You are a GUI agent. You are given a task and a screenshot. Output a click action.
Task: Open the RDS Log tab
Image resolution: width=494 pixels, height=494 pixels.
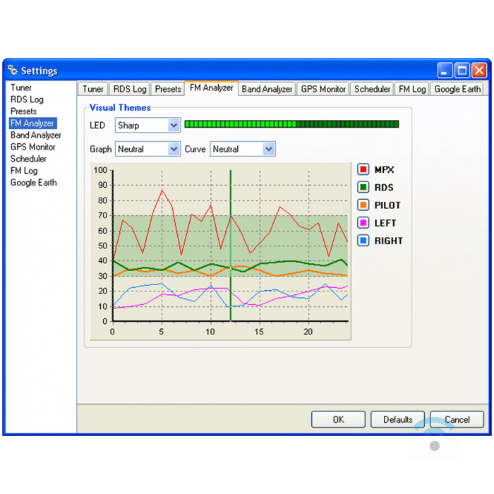130,89
